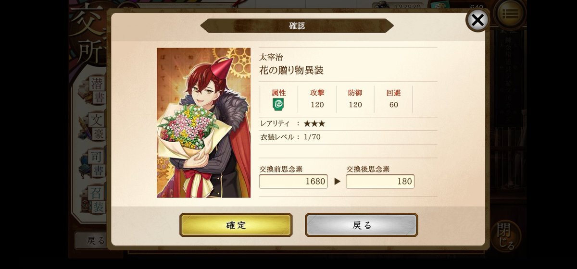Select the 召装 side tab

[x=97, y=199]
